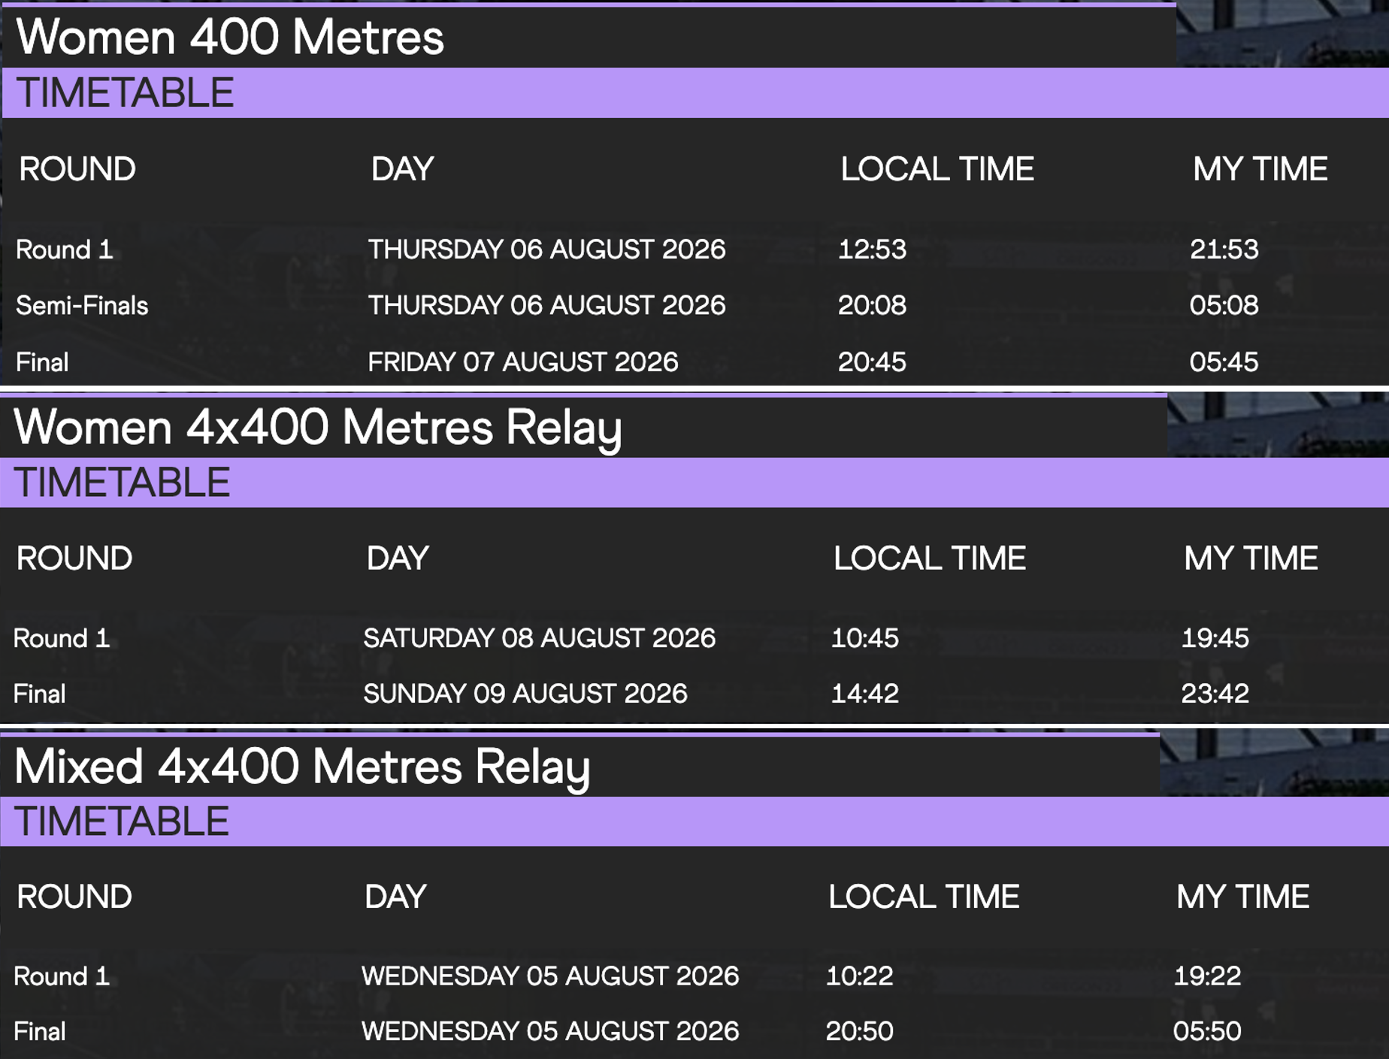This screenshot has width=1389, height=1059.
Task: Click ROUND column header in Women 400 Metres
Action: tap(77, 169)
